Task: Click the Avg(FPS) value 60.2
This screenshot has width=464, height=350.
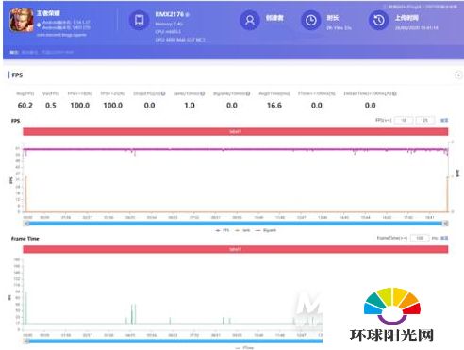Action: pyautogui.click(x=25, y=106)
